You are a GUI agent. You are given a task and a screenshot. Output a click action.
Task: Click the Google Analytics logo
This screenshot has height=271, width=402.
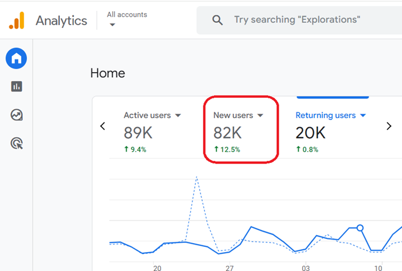(x=17, y=20)
